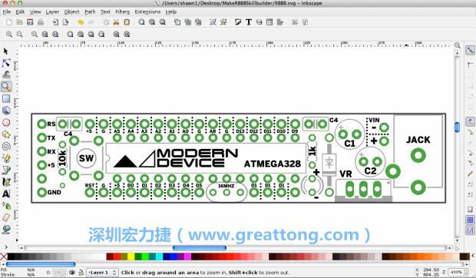Open the Filters menu

tap(122, 12)
